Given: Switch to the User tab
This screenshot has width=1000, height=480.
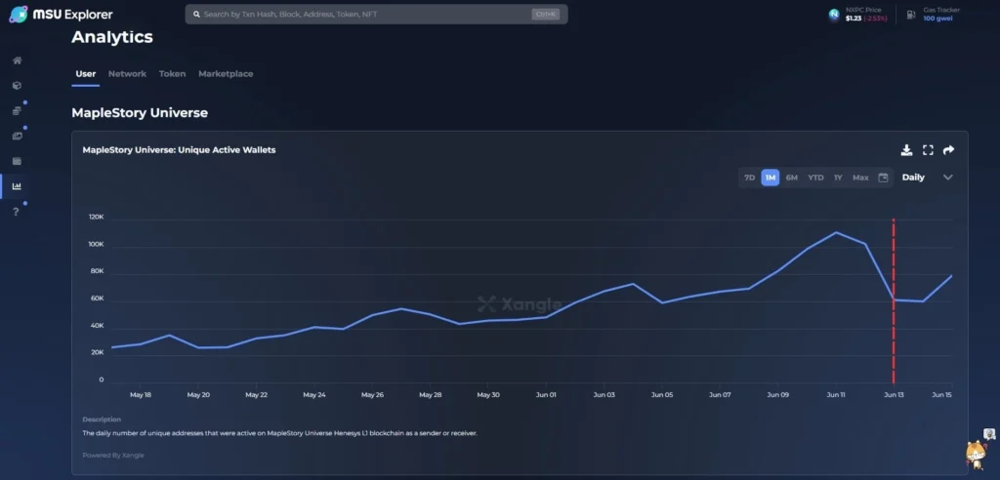Looking at the screenshot, I should tap(86, 74).
